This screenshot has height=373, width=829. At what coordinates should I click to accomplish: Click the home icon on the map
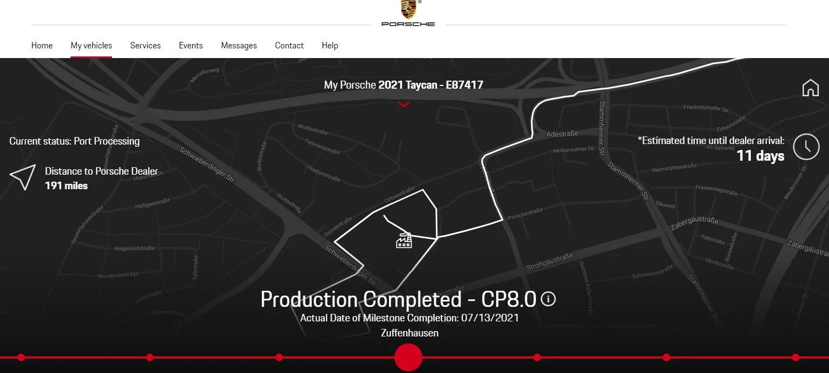click(810, 87)
